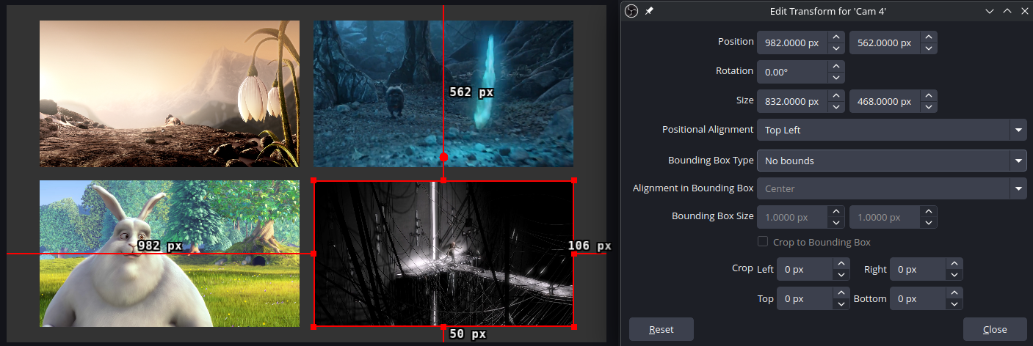Click the Crop Top input field
1033x346 pixels.
(804, 298)
